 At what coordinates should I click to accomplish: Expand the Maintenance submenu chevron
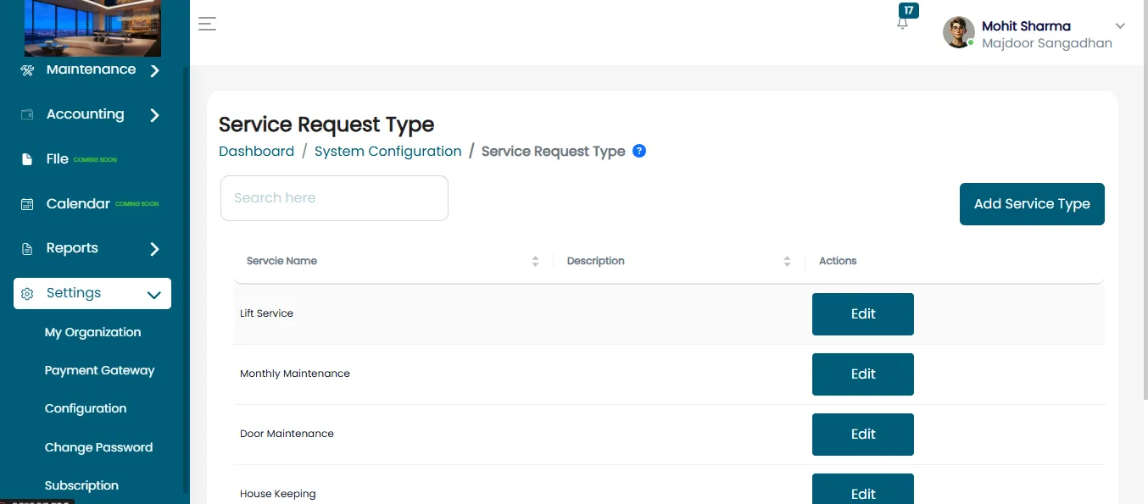point(154,71)
